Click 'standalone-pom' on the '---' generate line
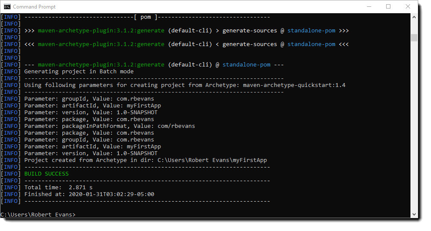 tap(246, 65)
